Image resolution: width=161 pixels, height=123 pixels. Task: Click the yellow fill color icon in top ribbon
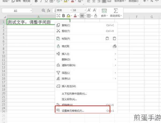coord(65,1)
